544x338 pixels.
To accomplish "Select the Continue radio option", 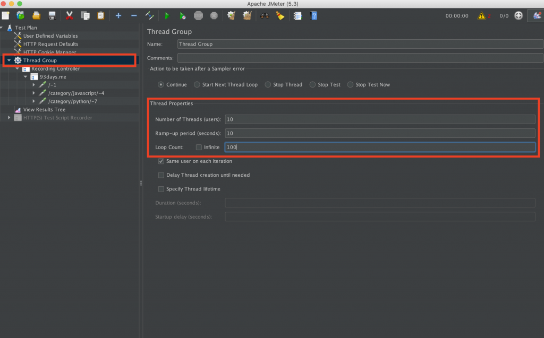I will click(161, 84).
